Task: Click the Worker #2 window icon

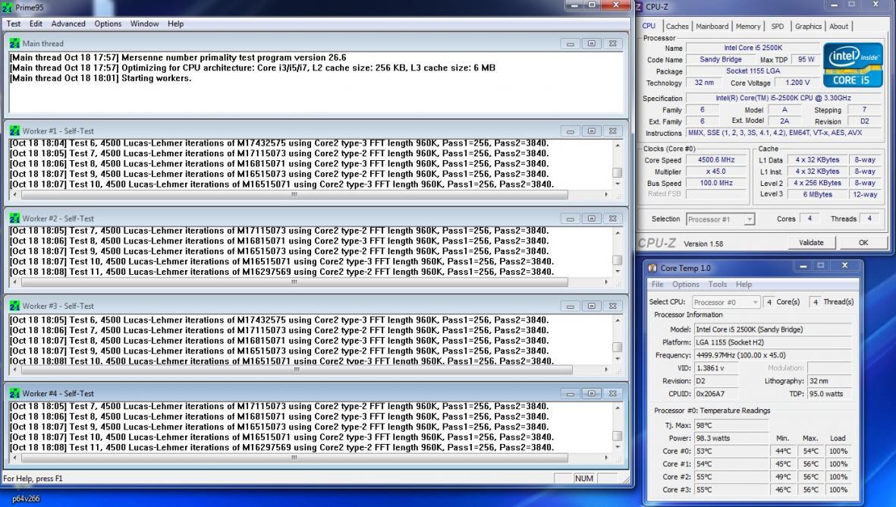Action: point(14,219)
